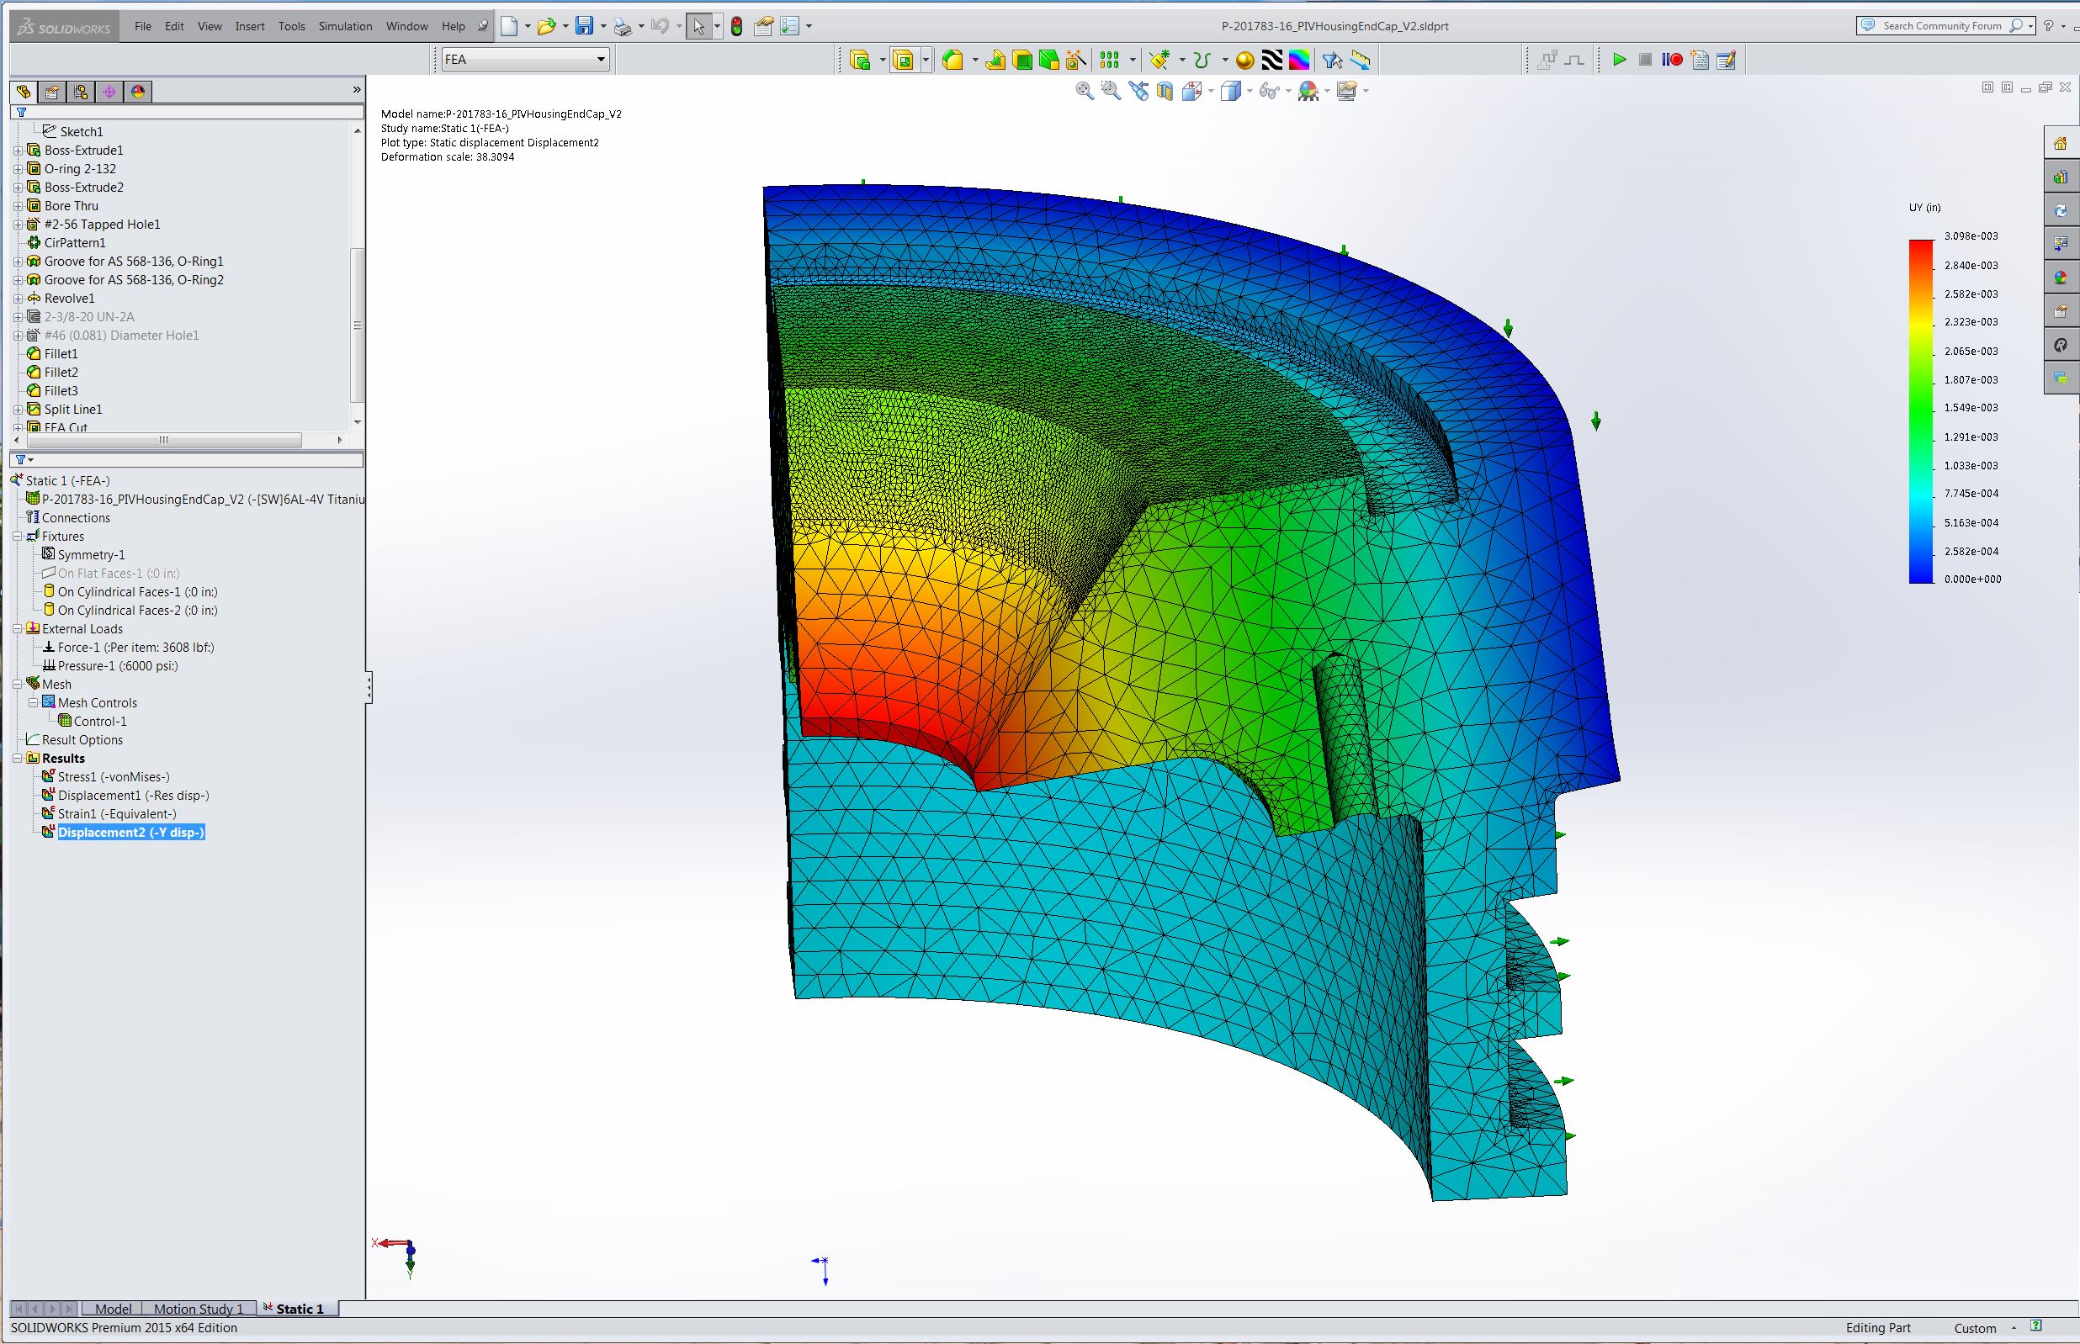
Task: Open the FEA configuration dropdown
Action: tap(524, 60)
